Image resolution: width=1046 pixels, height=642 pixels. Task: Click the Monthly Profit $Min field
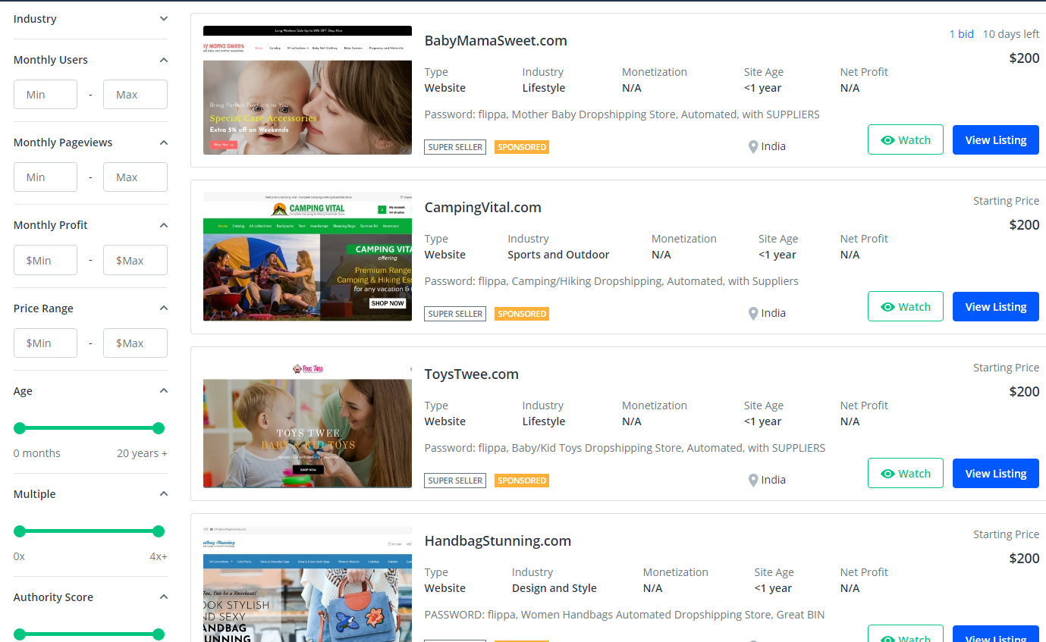46,260
